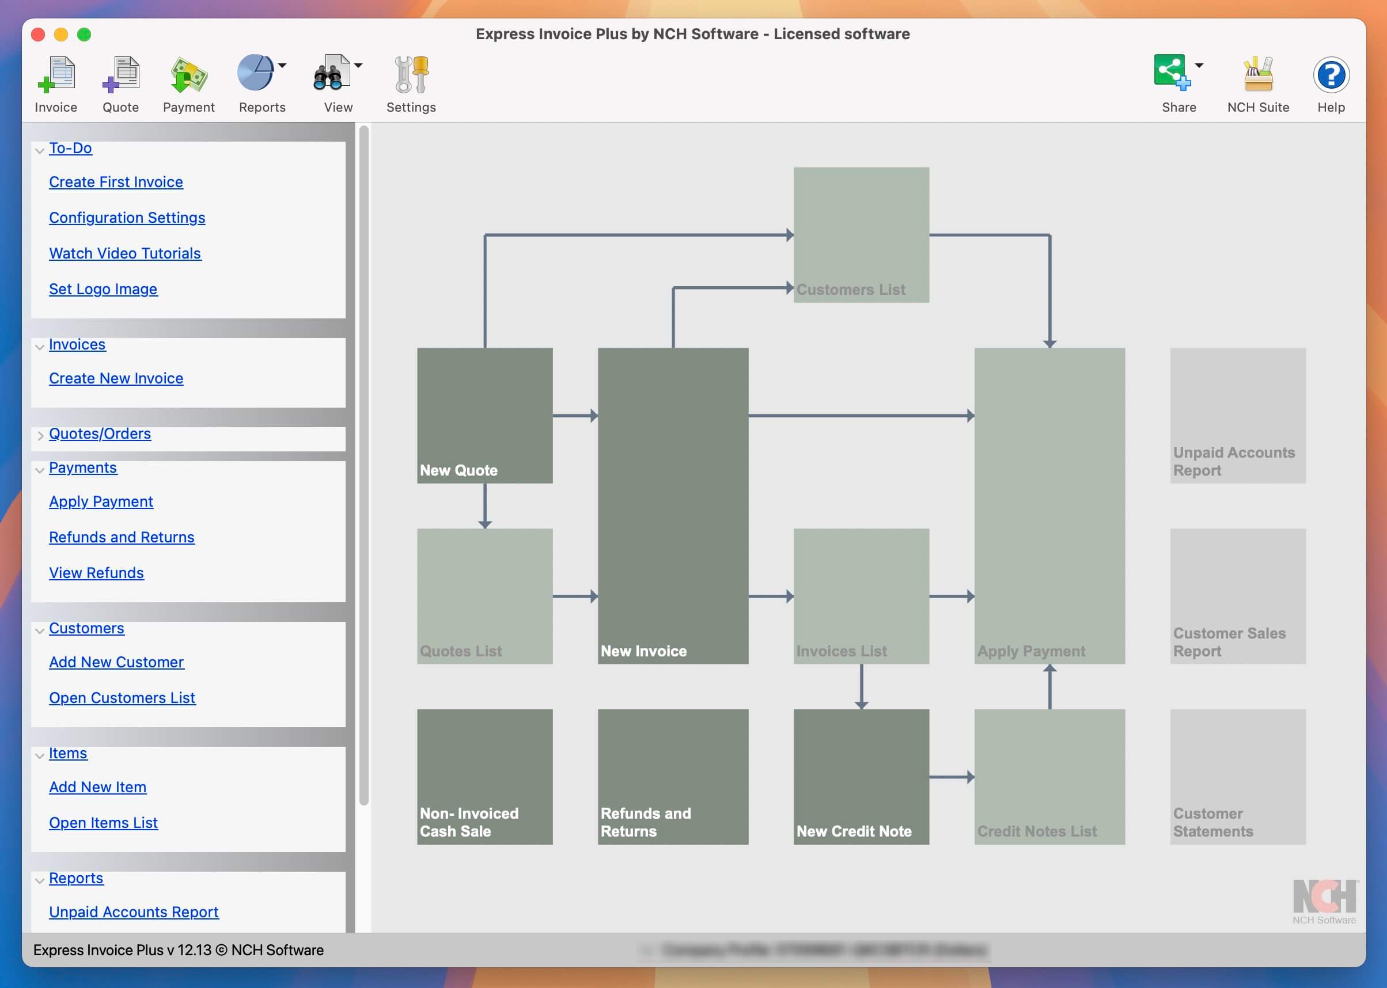
Task: Click Create New Invoice link
Action: click(116, 378)
